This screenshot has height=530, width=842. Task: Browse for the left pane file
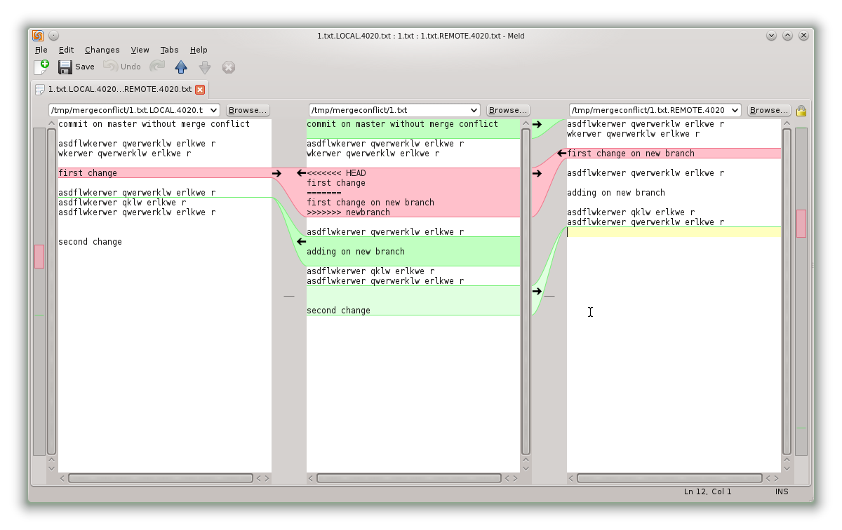coord(248,110)
